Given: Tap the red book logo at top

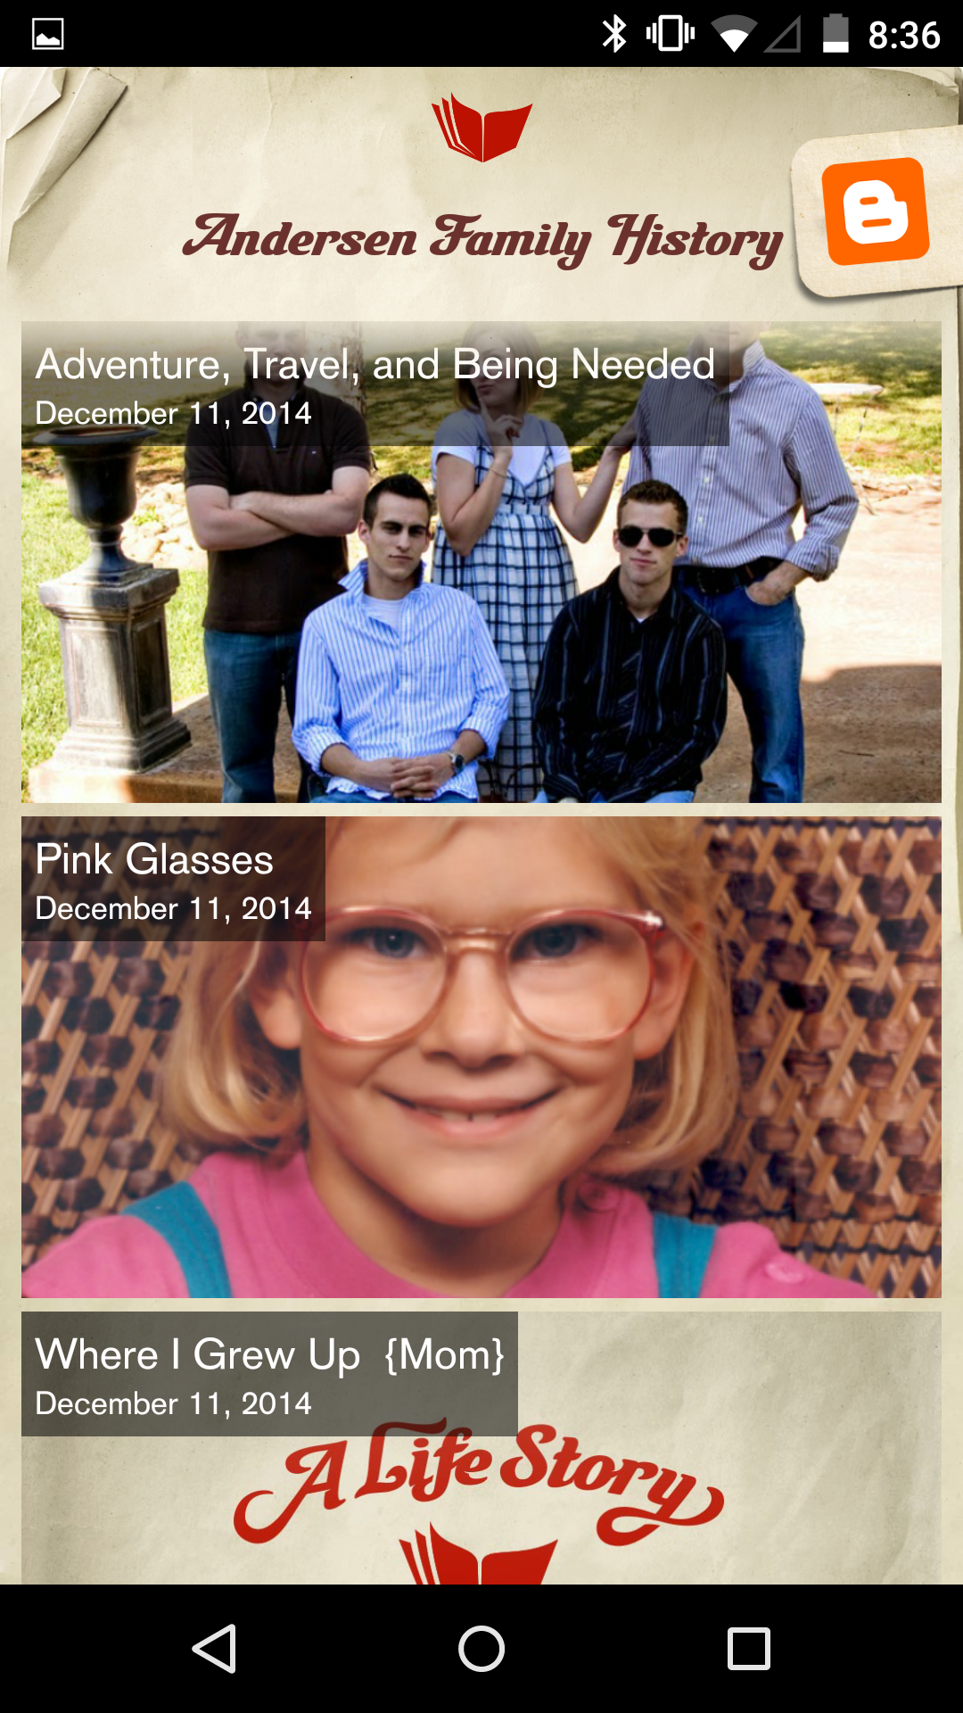Looking at the screenshot, I should click(x=481, y=128).
